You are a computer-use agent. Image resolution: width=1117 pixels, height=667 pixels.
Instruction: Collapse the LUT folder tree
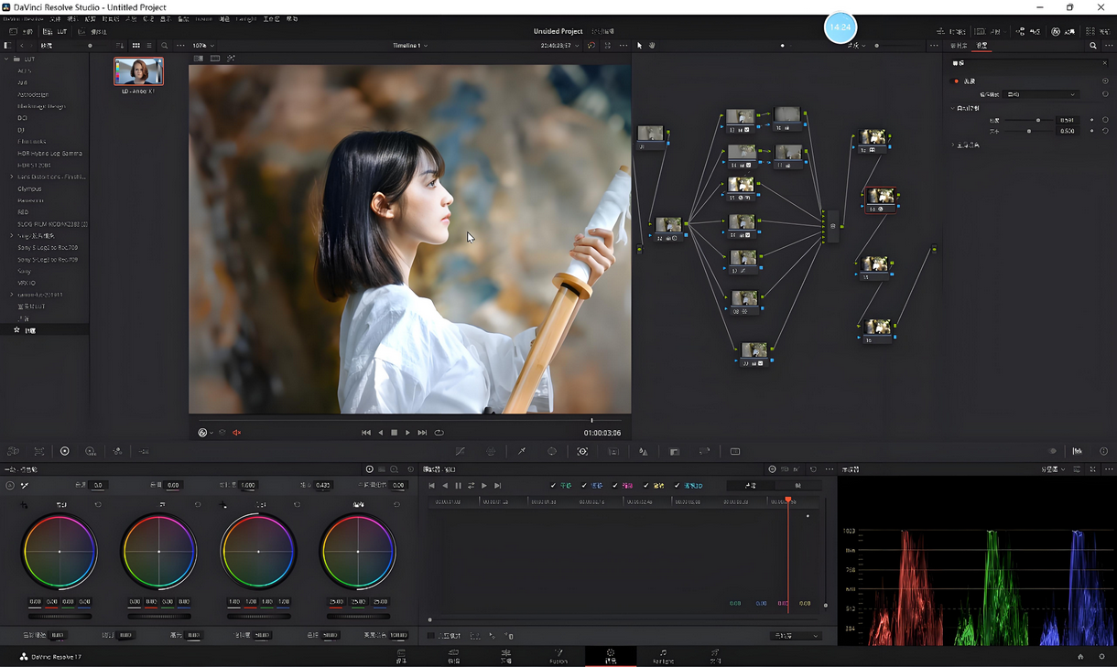(7, 59)
